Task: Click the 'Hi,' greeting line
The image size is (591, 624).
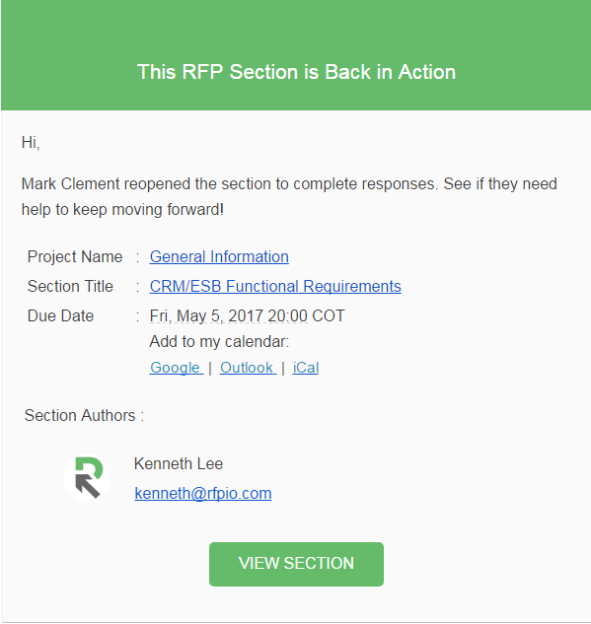Action: click(x=31, y=143)
